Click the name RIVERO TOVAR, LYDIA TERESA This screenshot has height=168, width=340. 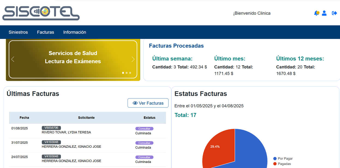coord(66,132)
